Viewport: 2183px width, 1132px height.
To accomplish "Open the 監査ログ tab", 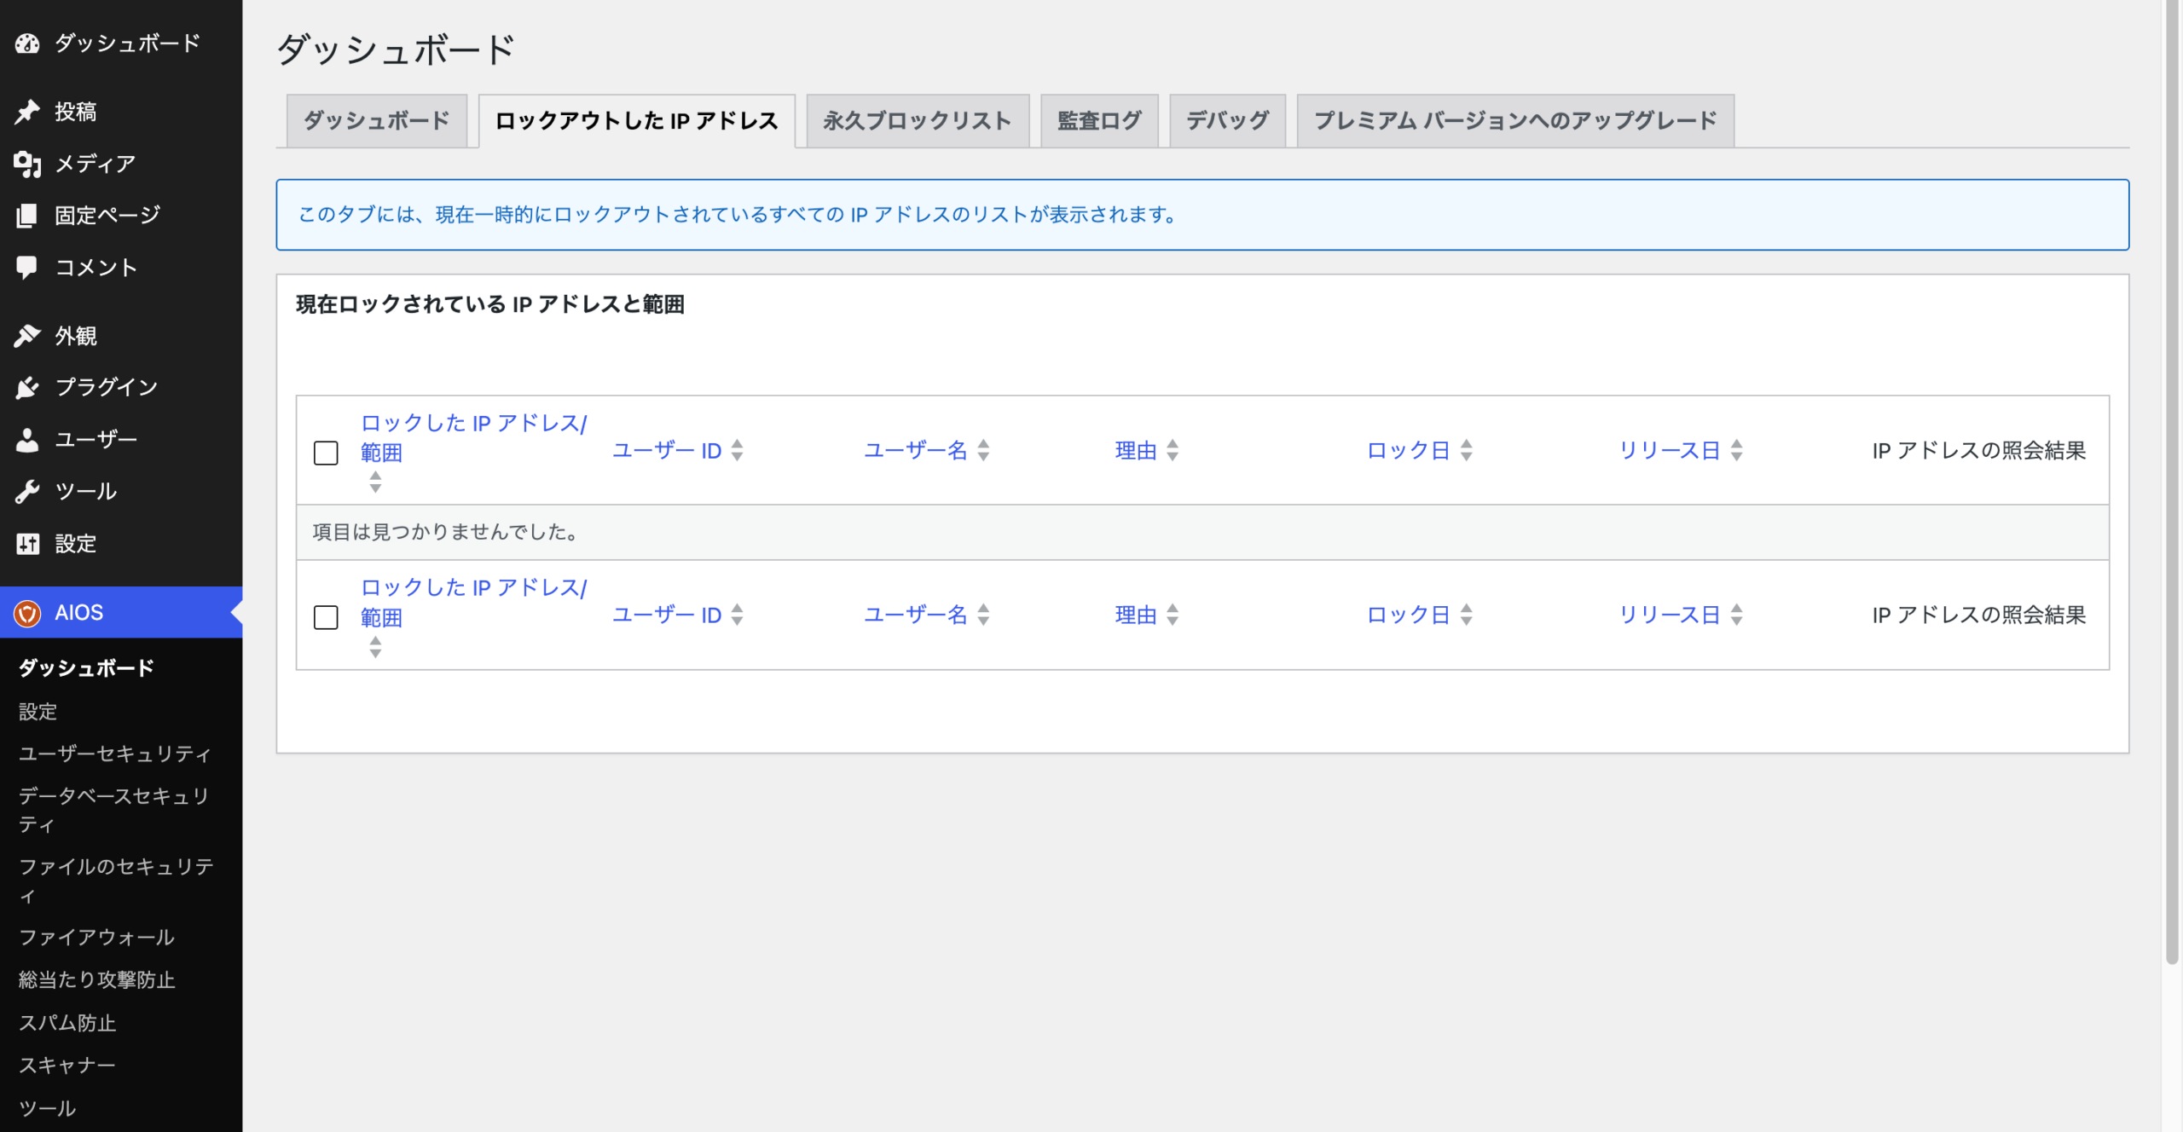I will (1099, 121).
